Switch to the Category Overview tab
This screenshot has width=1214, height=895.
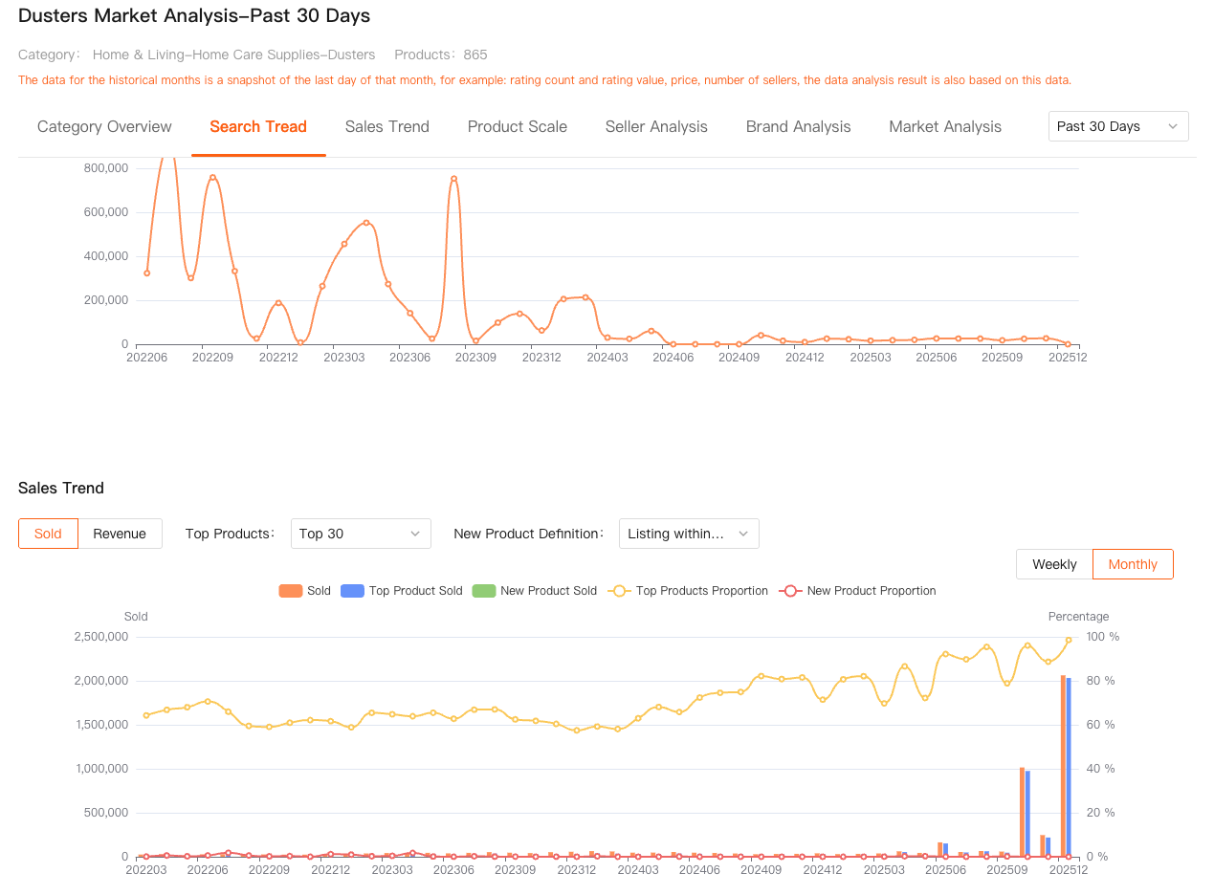coord(104,126)
